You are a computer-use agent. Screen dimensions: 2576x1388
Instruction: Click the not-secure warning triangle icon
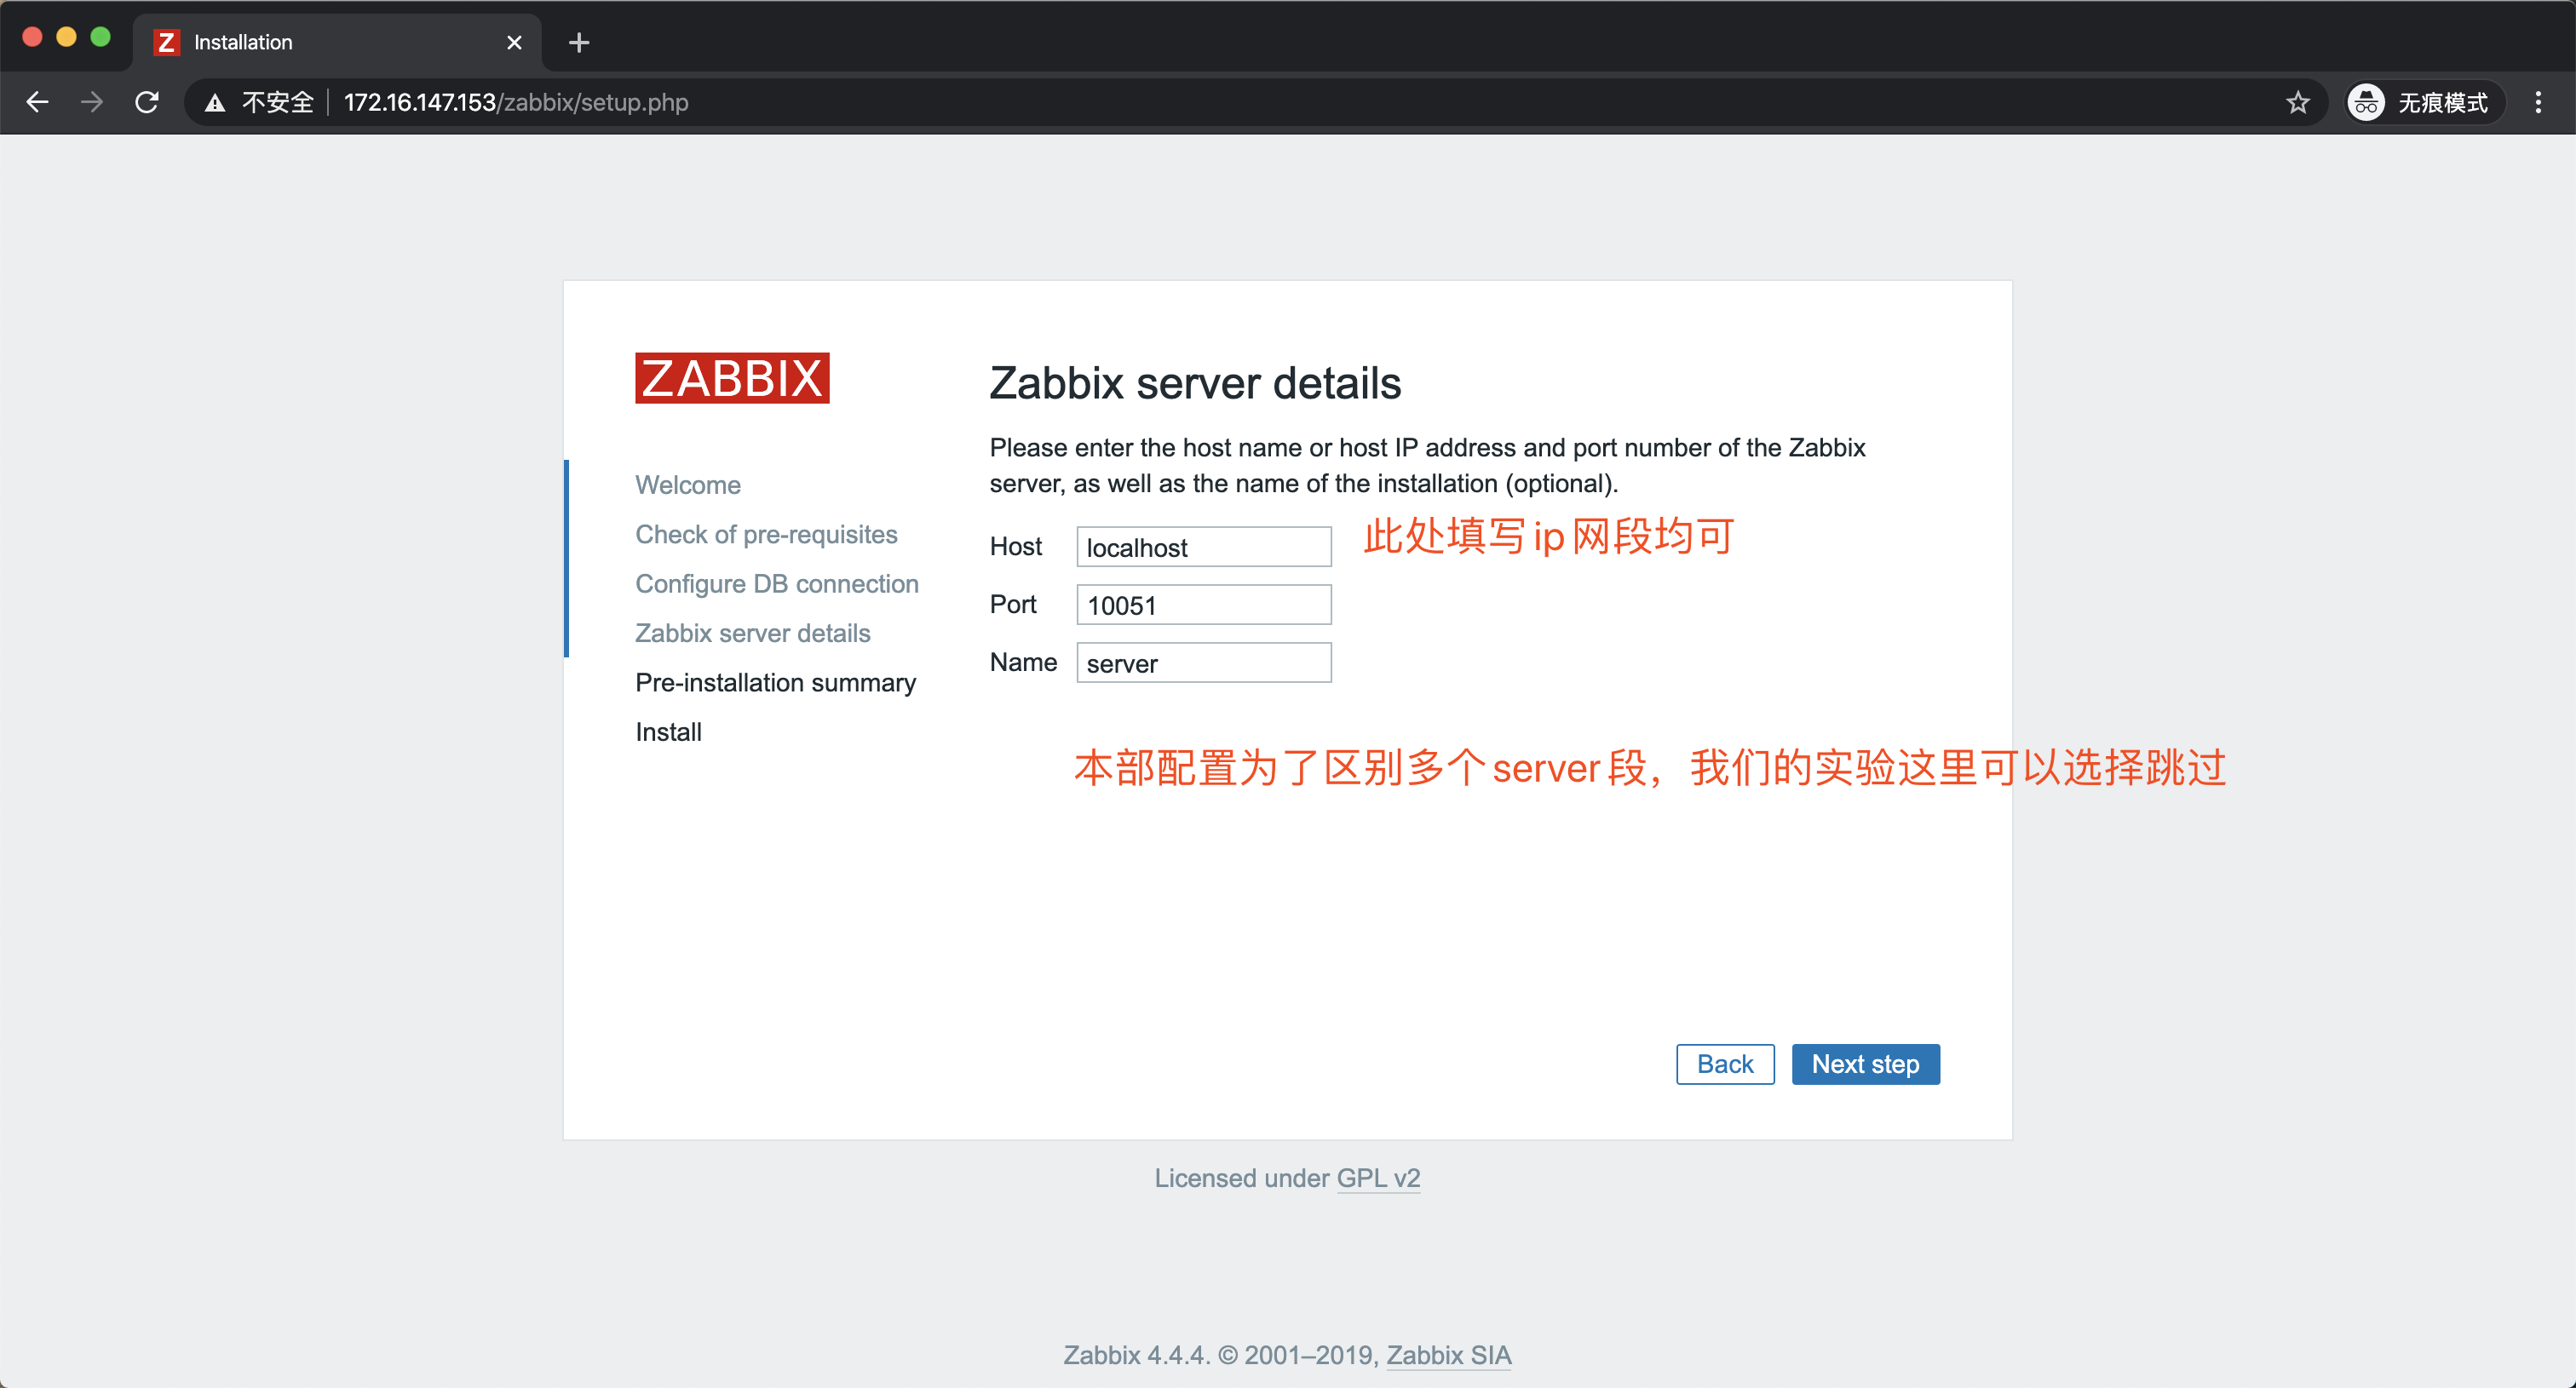[214, 102]
